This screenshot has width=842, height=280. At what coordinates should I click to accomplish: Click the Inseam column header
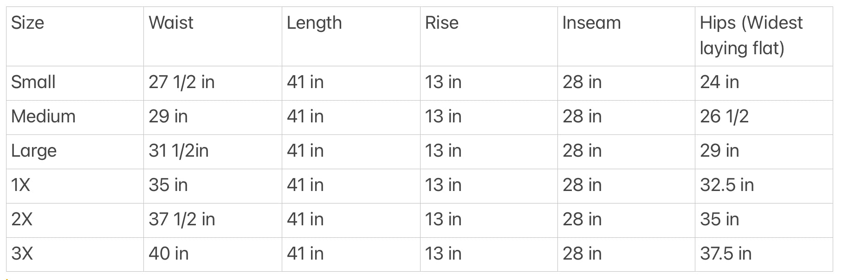[x=591, y=23]
